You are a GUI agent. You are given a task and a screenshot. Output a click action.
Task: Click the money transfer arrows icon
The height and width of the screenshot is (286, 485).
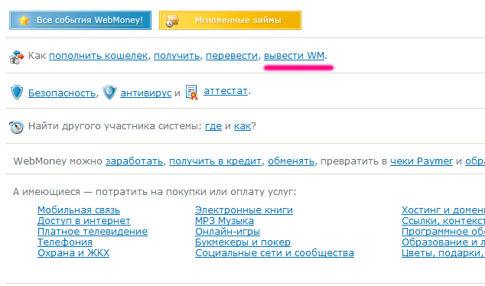(16, 57)
